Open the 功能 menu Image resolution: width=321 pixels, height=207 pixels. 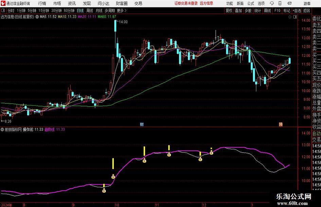(x=230, y=3)
